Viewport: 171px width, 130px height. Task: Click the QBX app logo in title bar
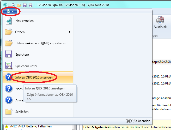pyautogui.click(x=5, y=5)
